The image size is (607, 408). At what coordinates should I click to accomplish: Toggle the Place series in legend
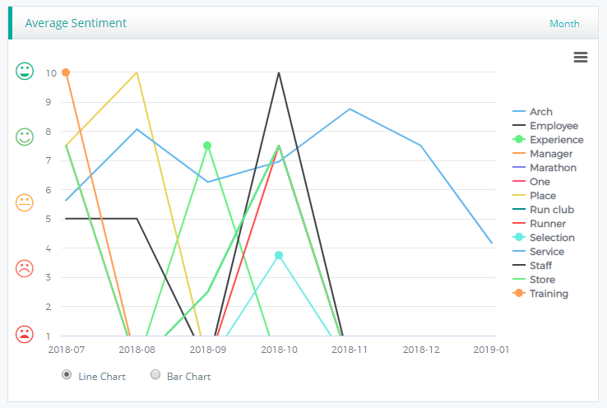534,196
